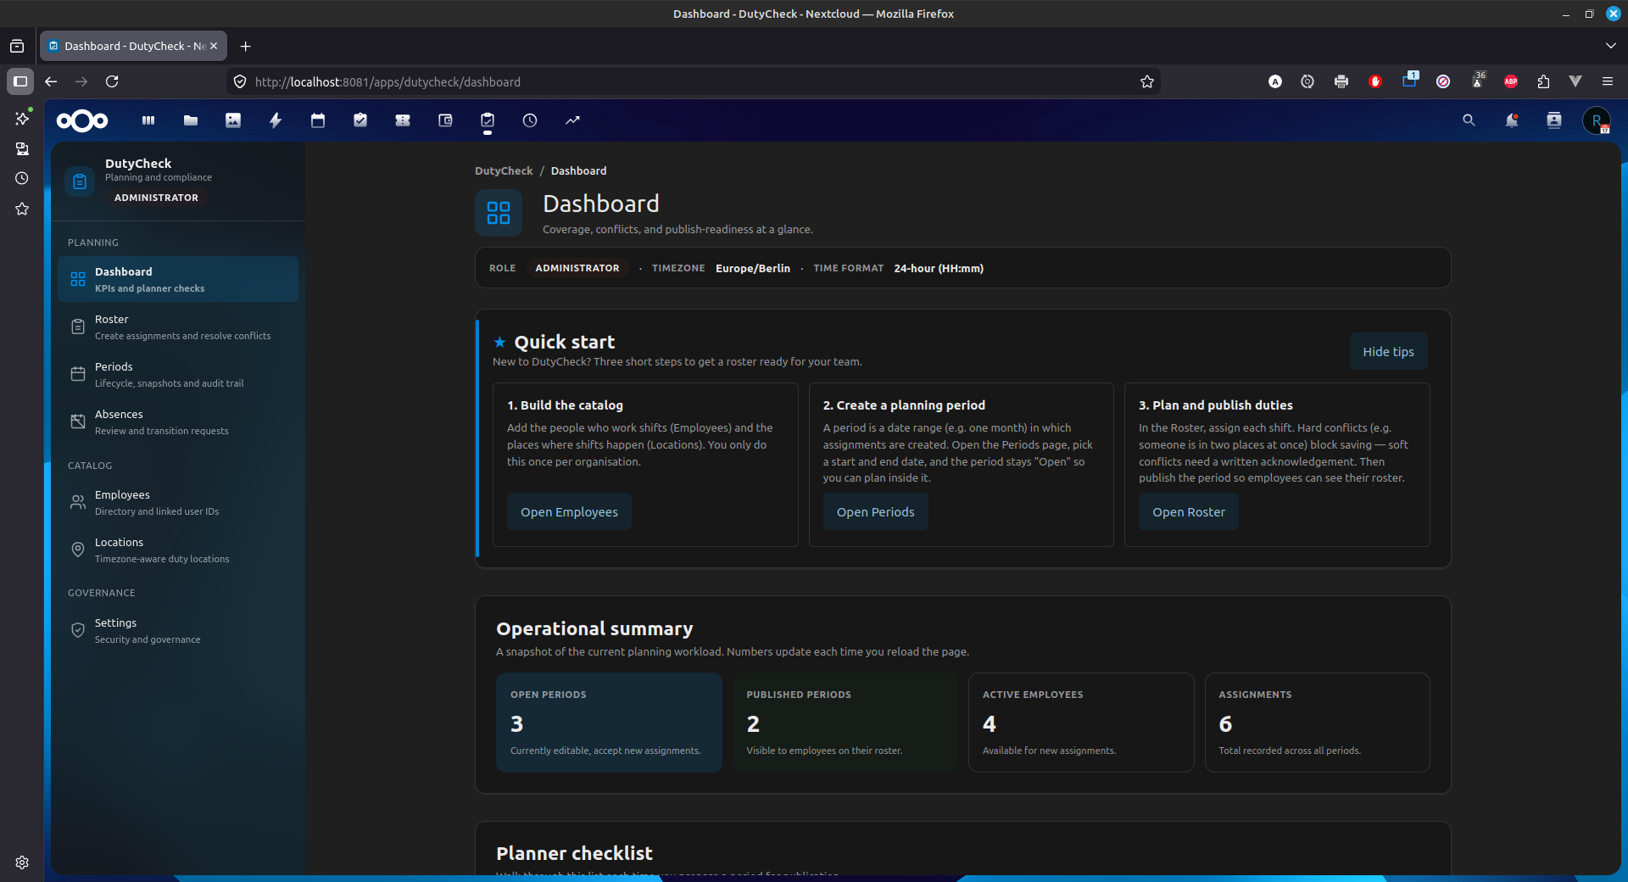Open the clock app icon in header
This screenshot has width=1628, height=882.
(530, 120)
